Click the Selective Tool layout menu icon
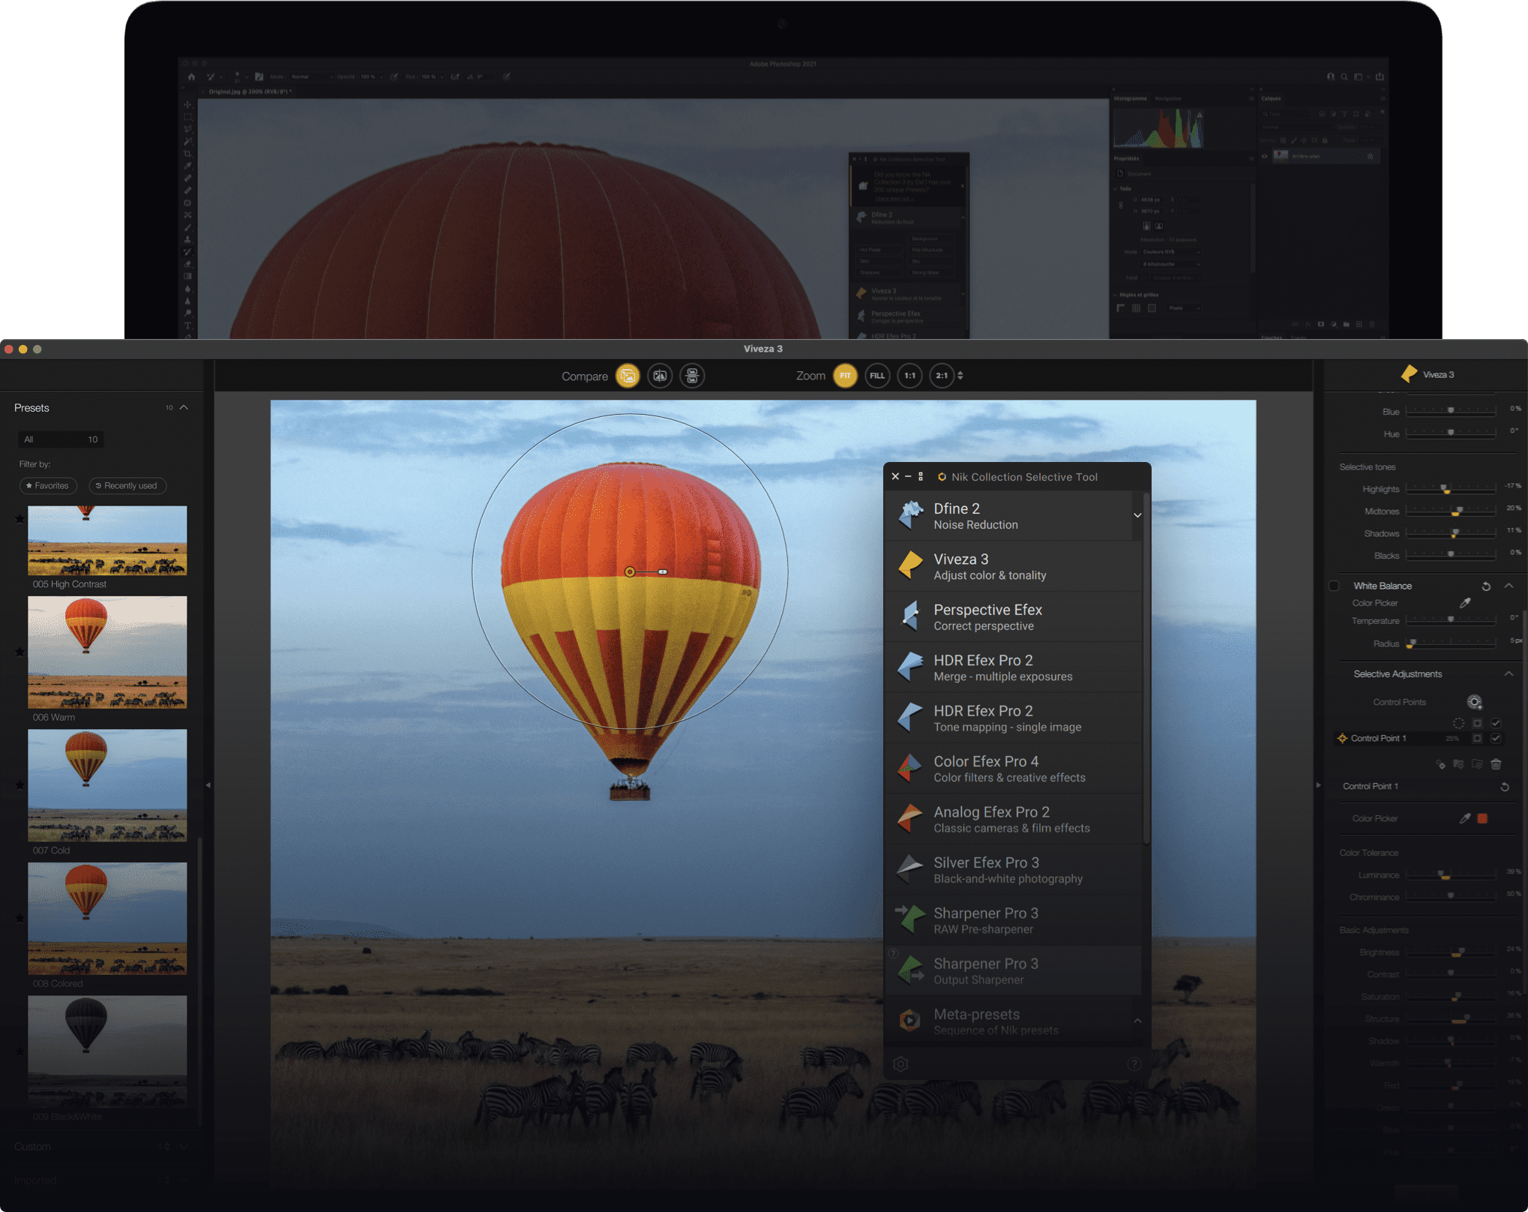Viewport: 1528px width, 1212px height. pyautogui.click(x=921, y=476)
